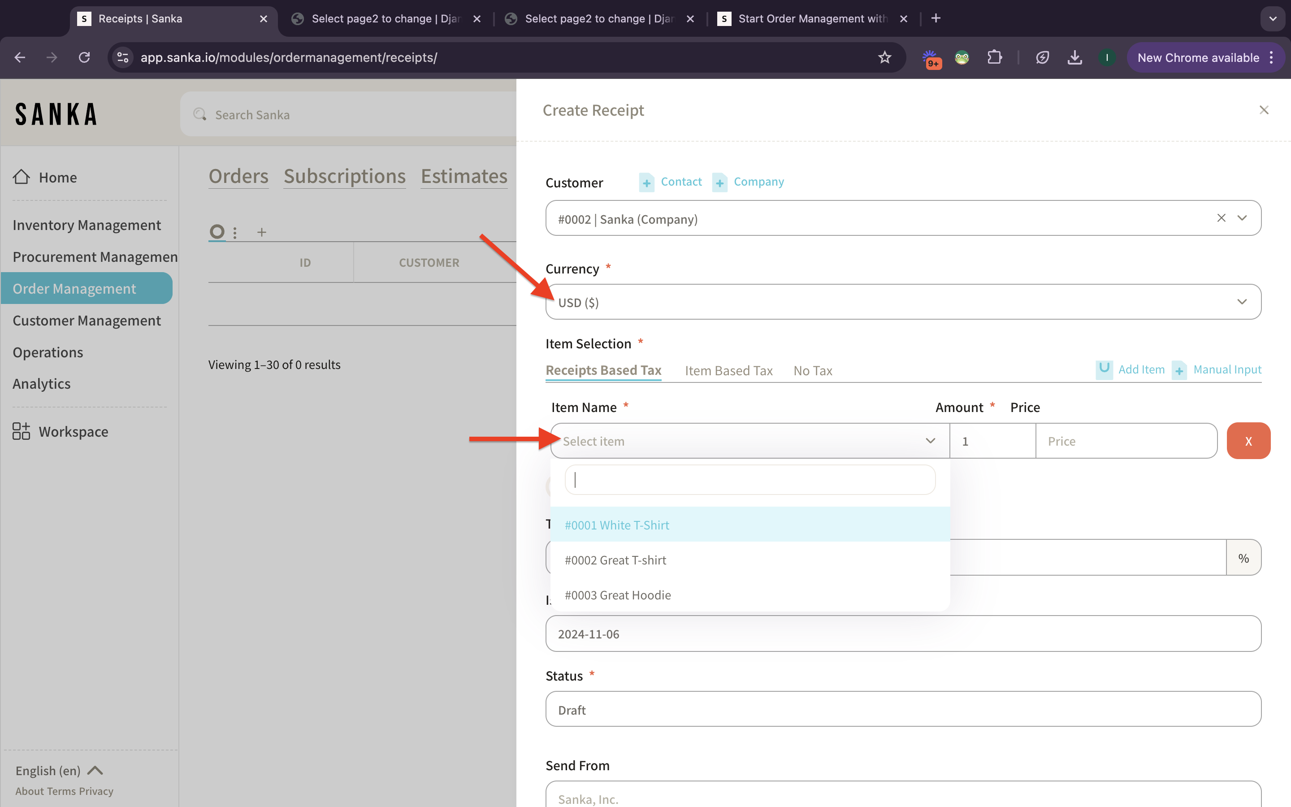Click the ID column header

pos(305,262)
